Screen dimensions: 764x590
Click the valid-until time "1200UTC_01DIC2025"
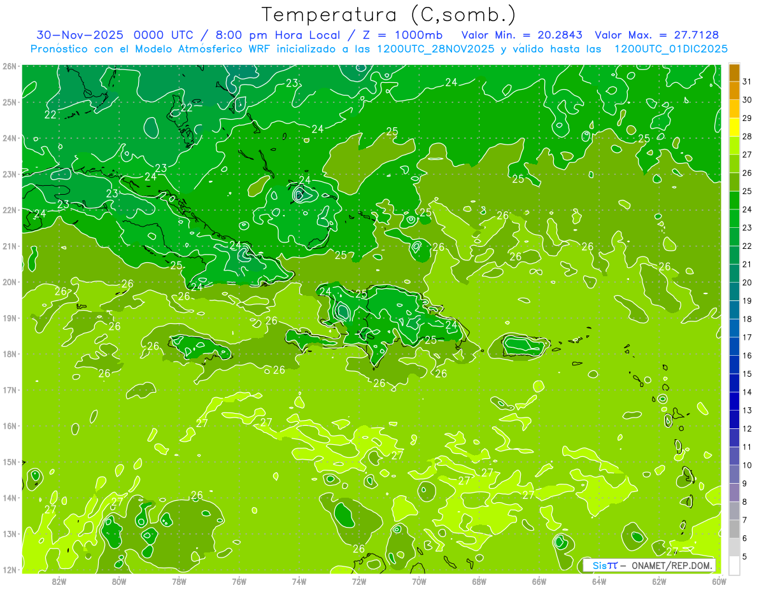pos(670,49)
